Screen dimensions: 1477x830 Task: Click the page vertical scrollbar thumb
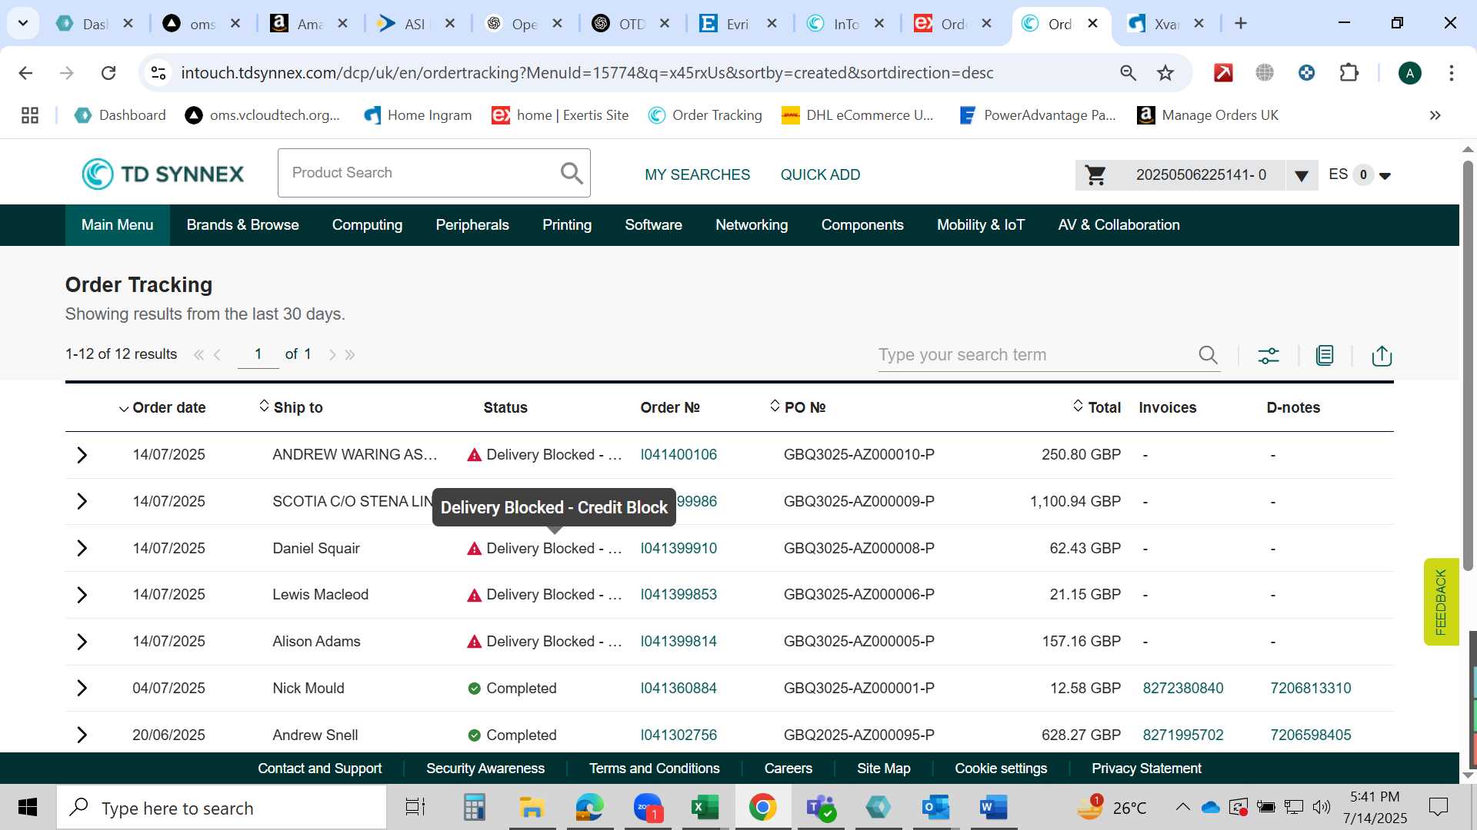[x=1468, y=365]
